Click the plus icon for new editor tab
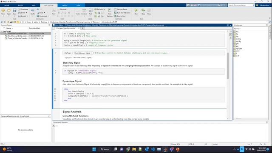 pos(83,28)
